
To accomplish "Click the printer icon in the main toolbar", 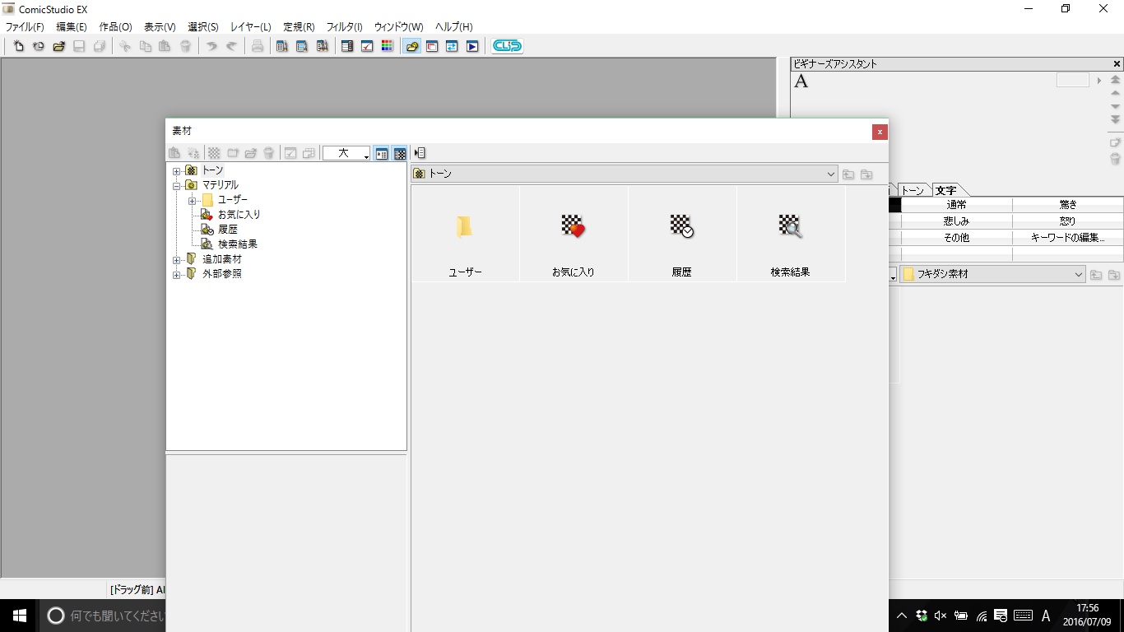I will [258, 46].
